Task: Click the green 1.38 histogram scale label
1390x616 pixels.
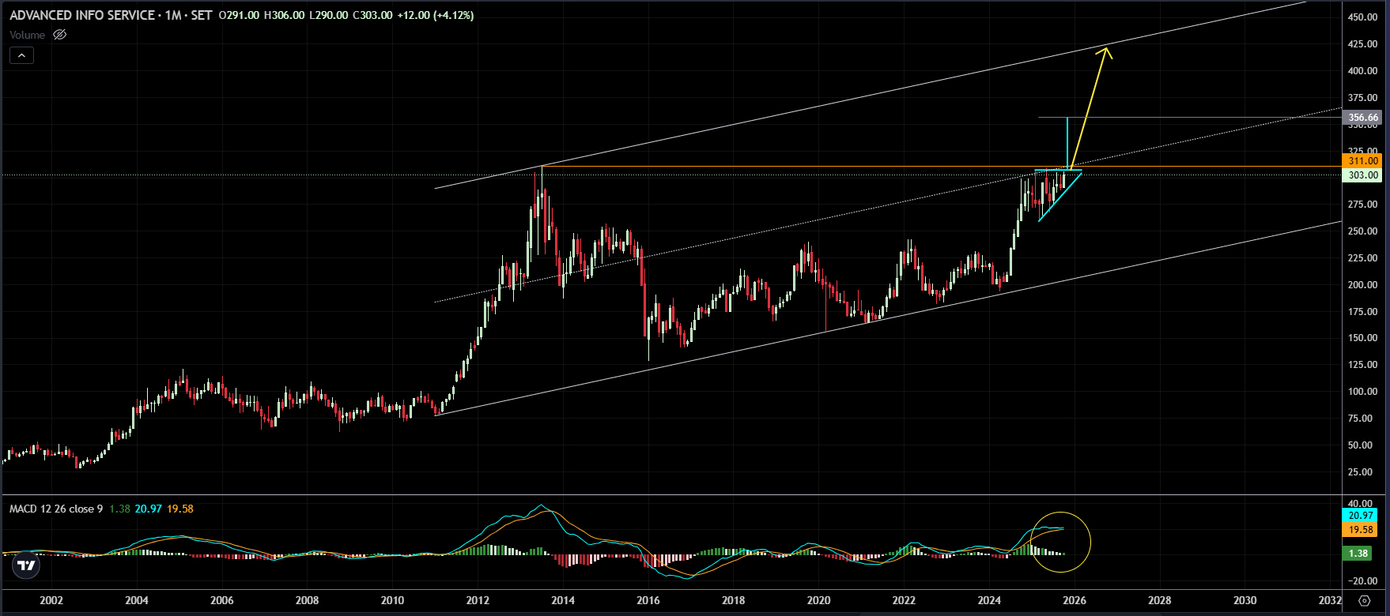Action: coord(1358,554)
